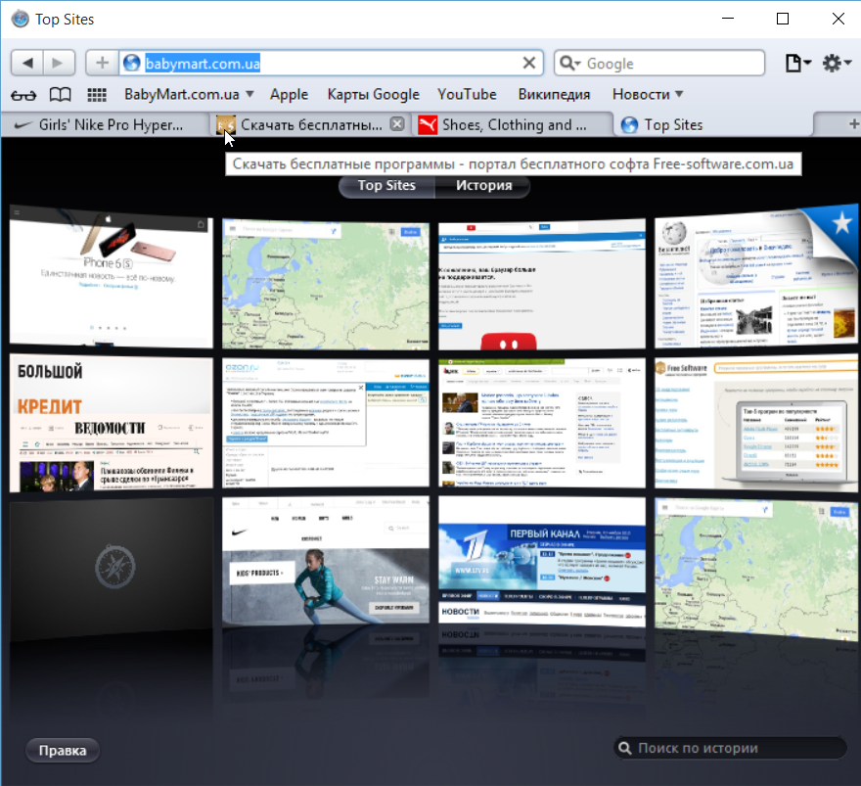The image size is (861, 786).
Task: Go forward with the forward arrow button
Action: tap(59, 64)
